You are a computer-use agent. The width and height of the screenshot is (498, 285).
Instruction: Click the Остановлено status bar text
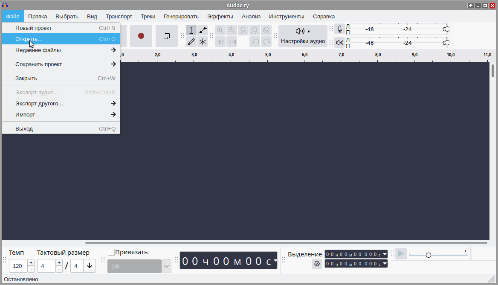coord(21,279)
